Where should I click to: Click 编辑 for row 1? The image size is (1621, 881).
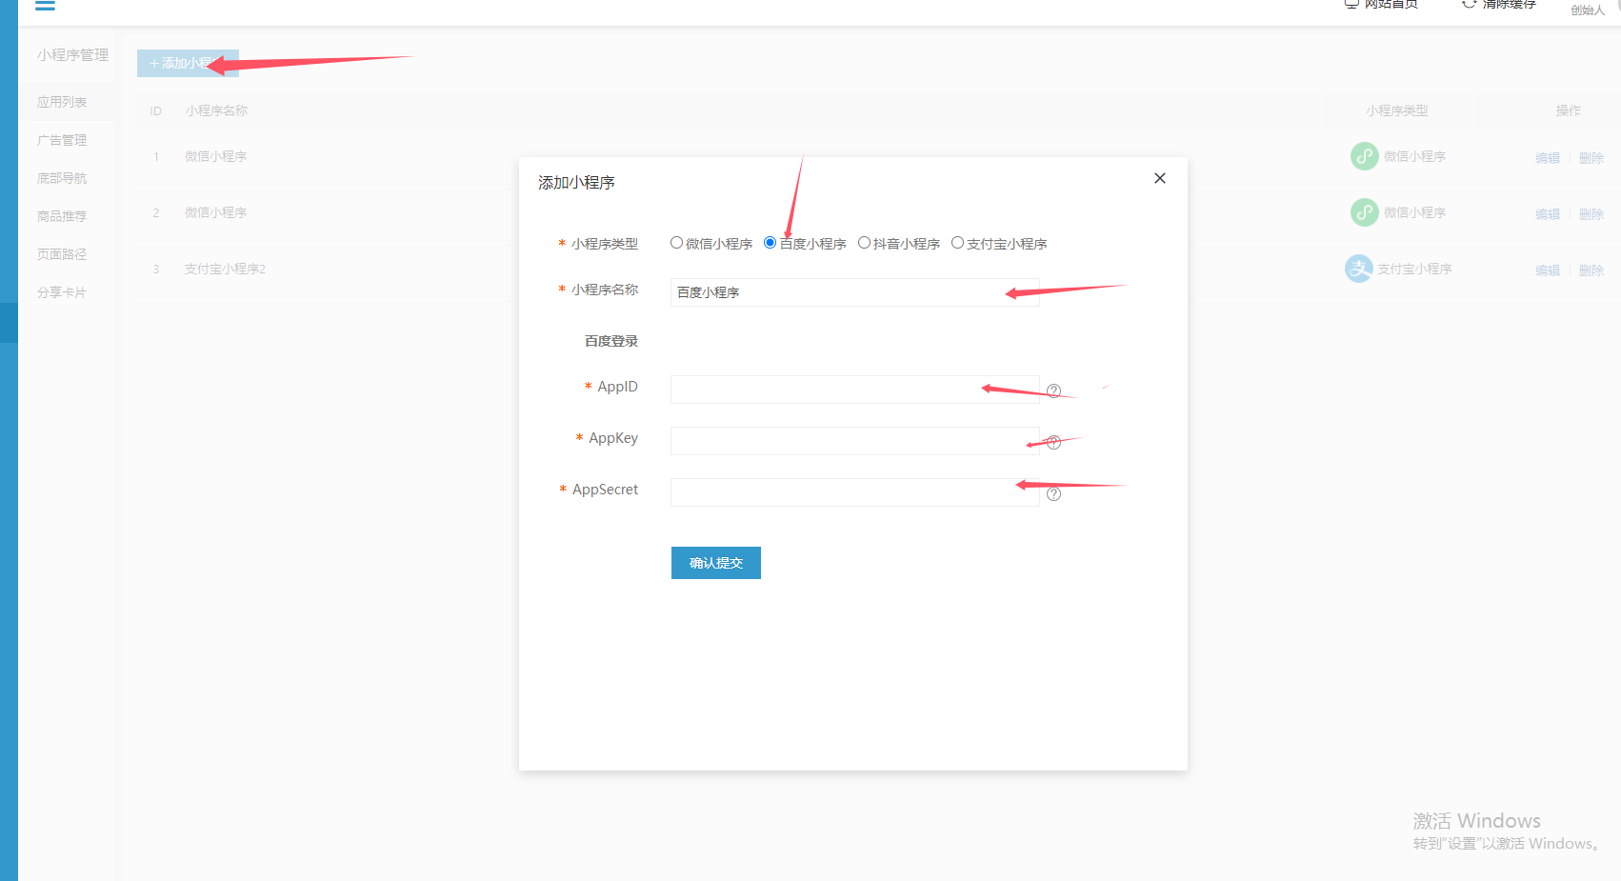pos(1548,158)
